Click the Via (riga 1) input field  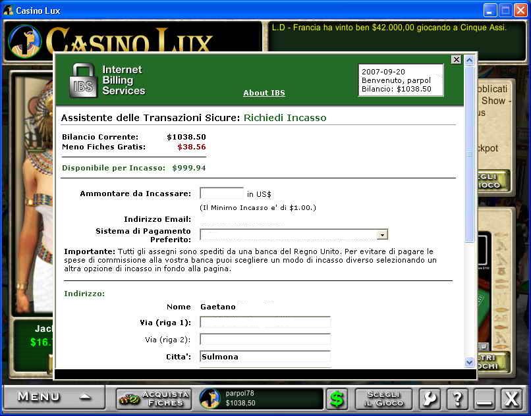[265, 323]
